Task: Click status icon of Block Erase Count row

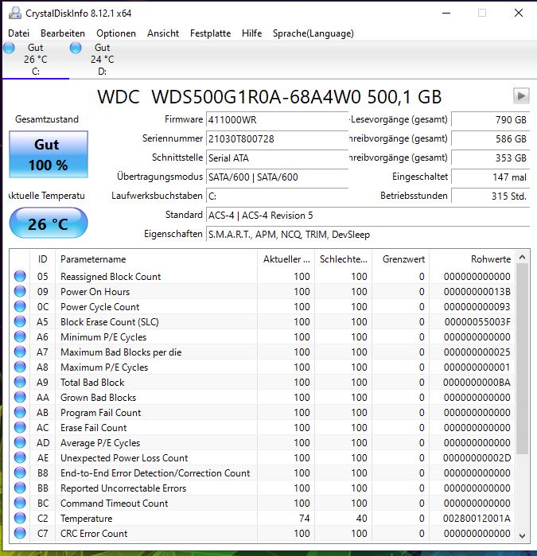Action: click(20, 321)
